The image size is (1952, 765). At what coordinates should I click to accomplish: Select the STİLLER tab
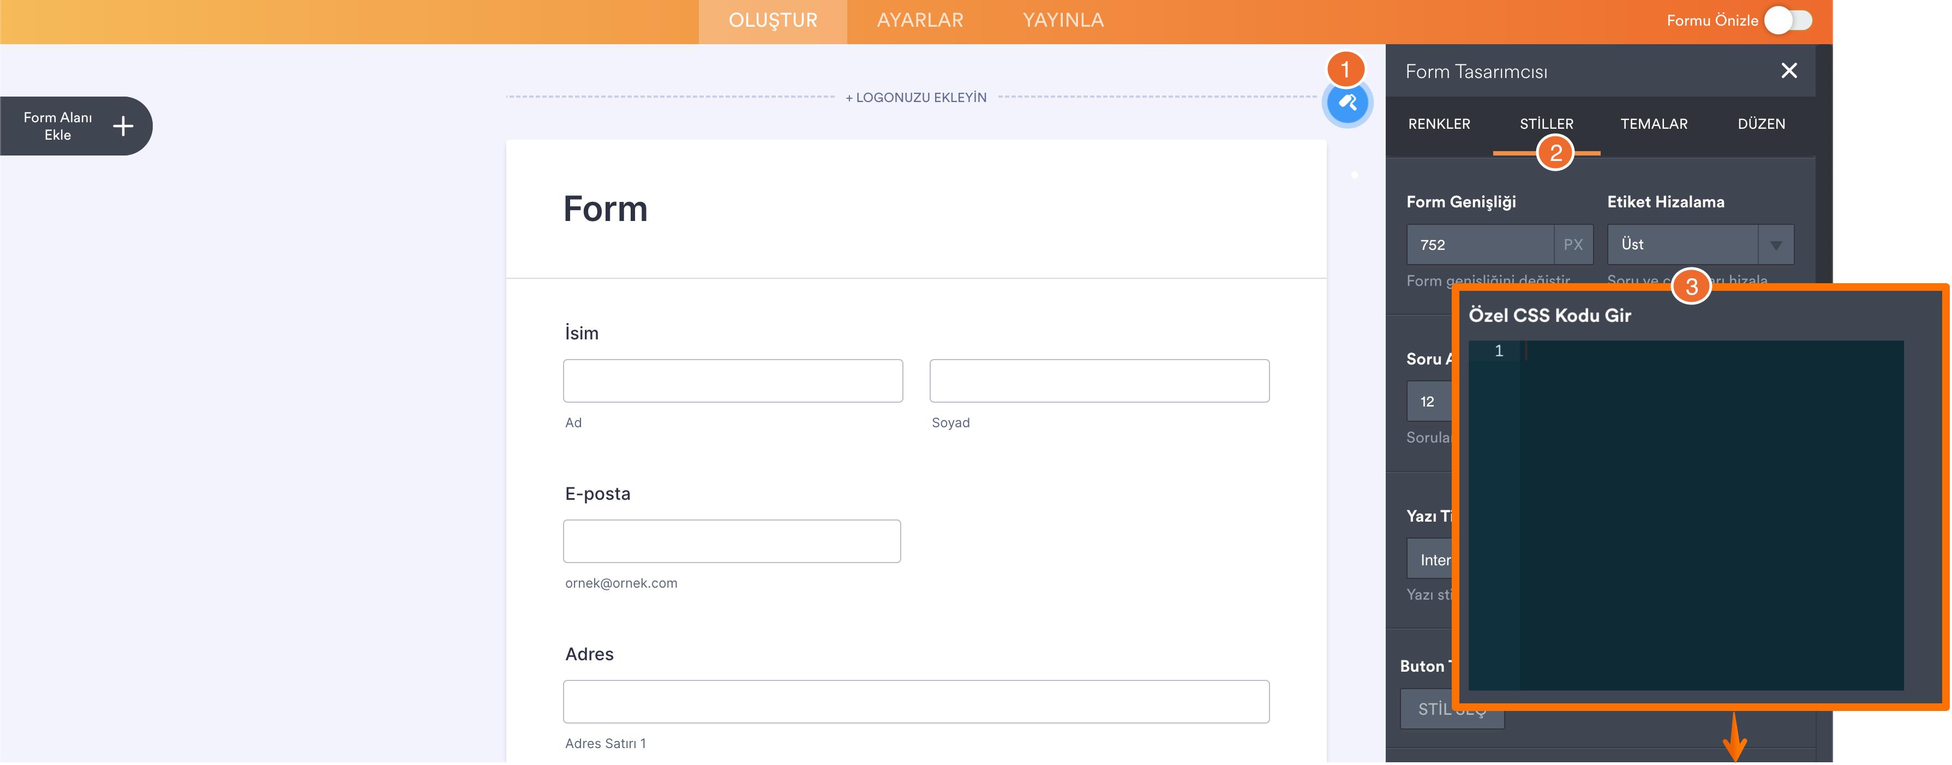click(1546, 123)
